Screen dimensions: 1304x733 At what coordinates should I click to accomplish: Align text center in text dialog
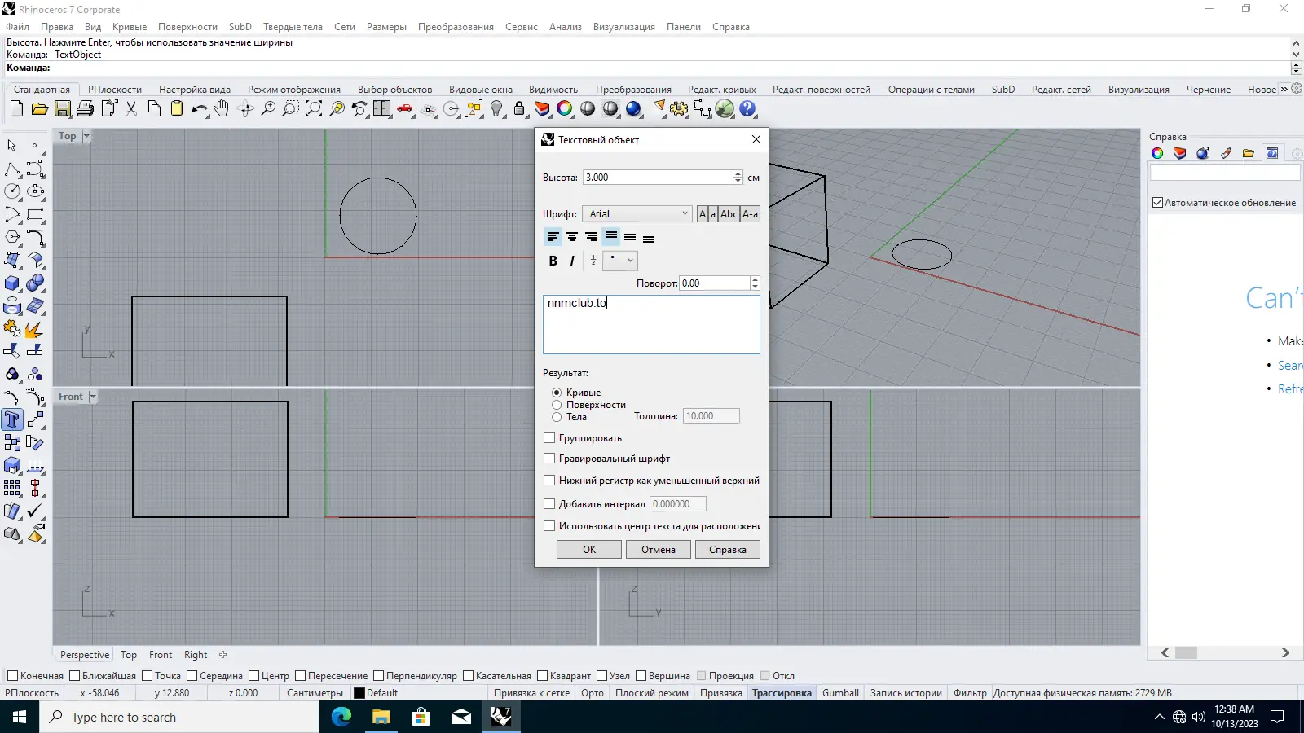[x=572, y=237]
